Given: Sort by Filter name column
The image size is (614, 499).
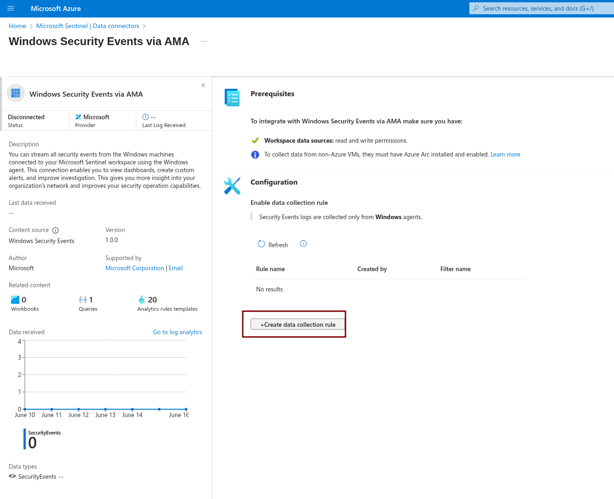Looking at the screenshot, I should tap(456, 269).
